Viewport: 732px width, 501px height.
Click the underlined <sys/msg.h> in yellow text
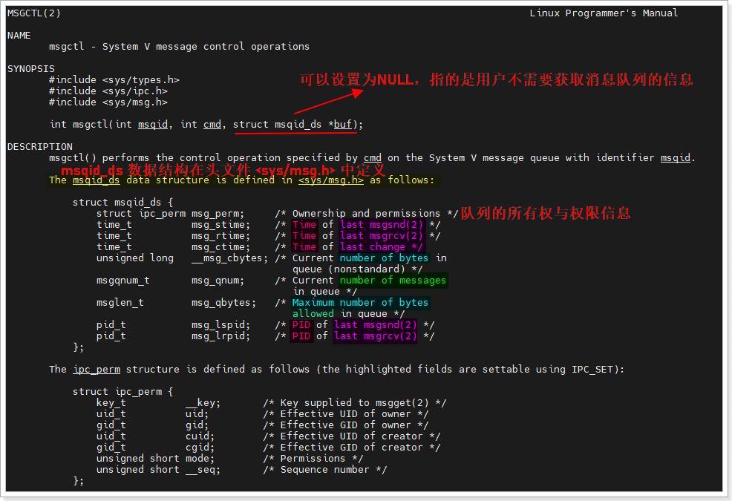(x=331, y=180)
